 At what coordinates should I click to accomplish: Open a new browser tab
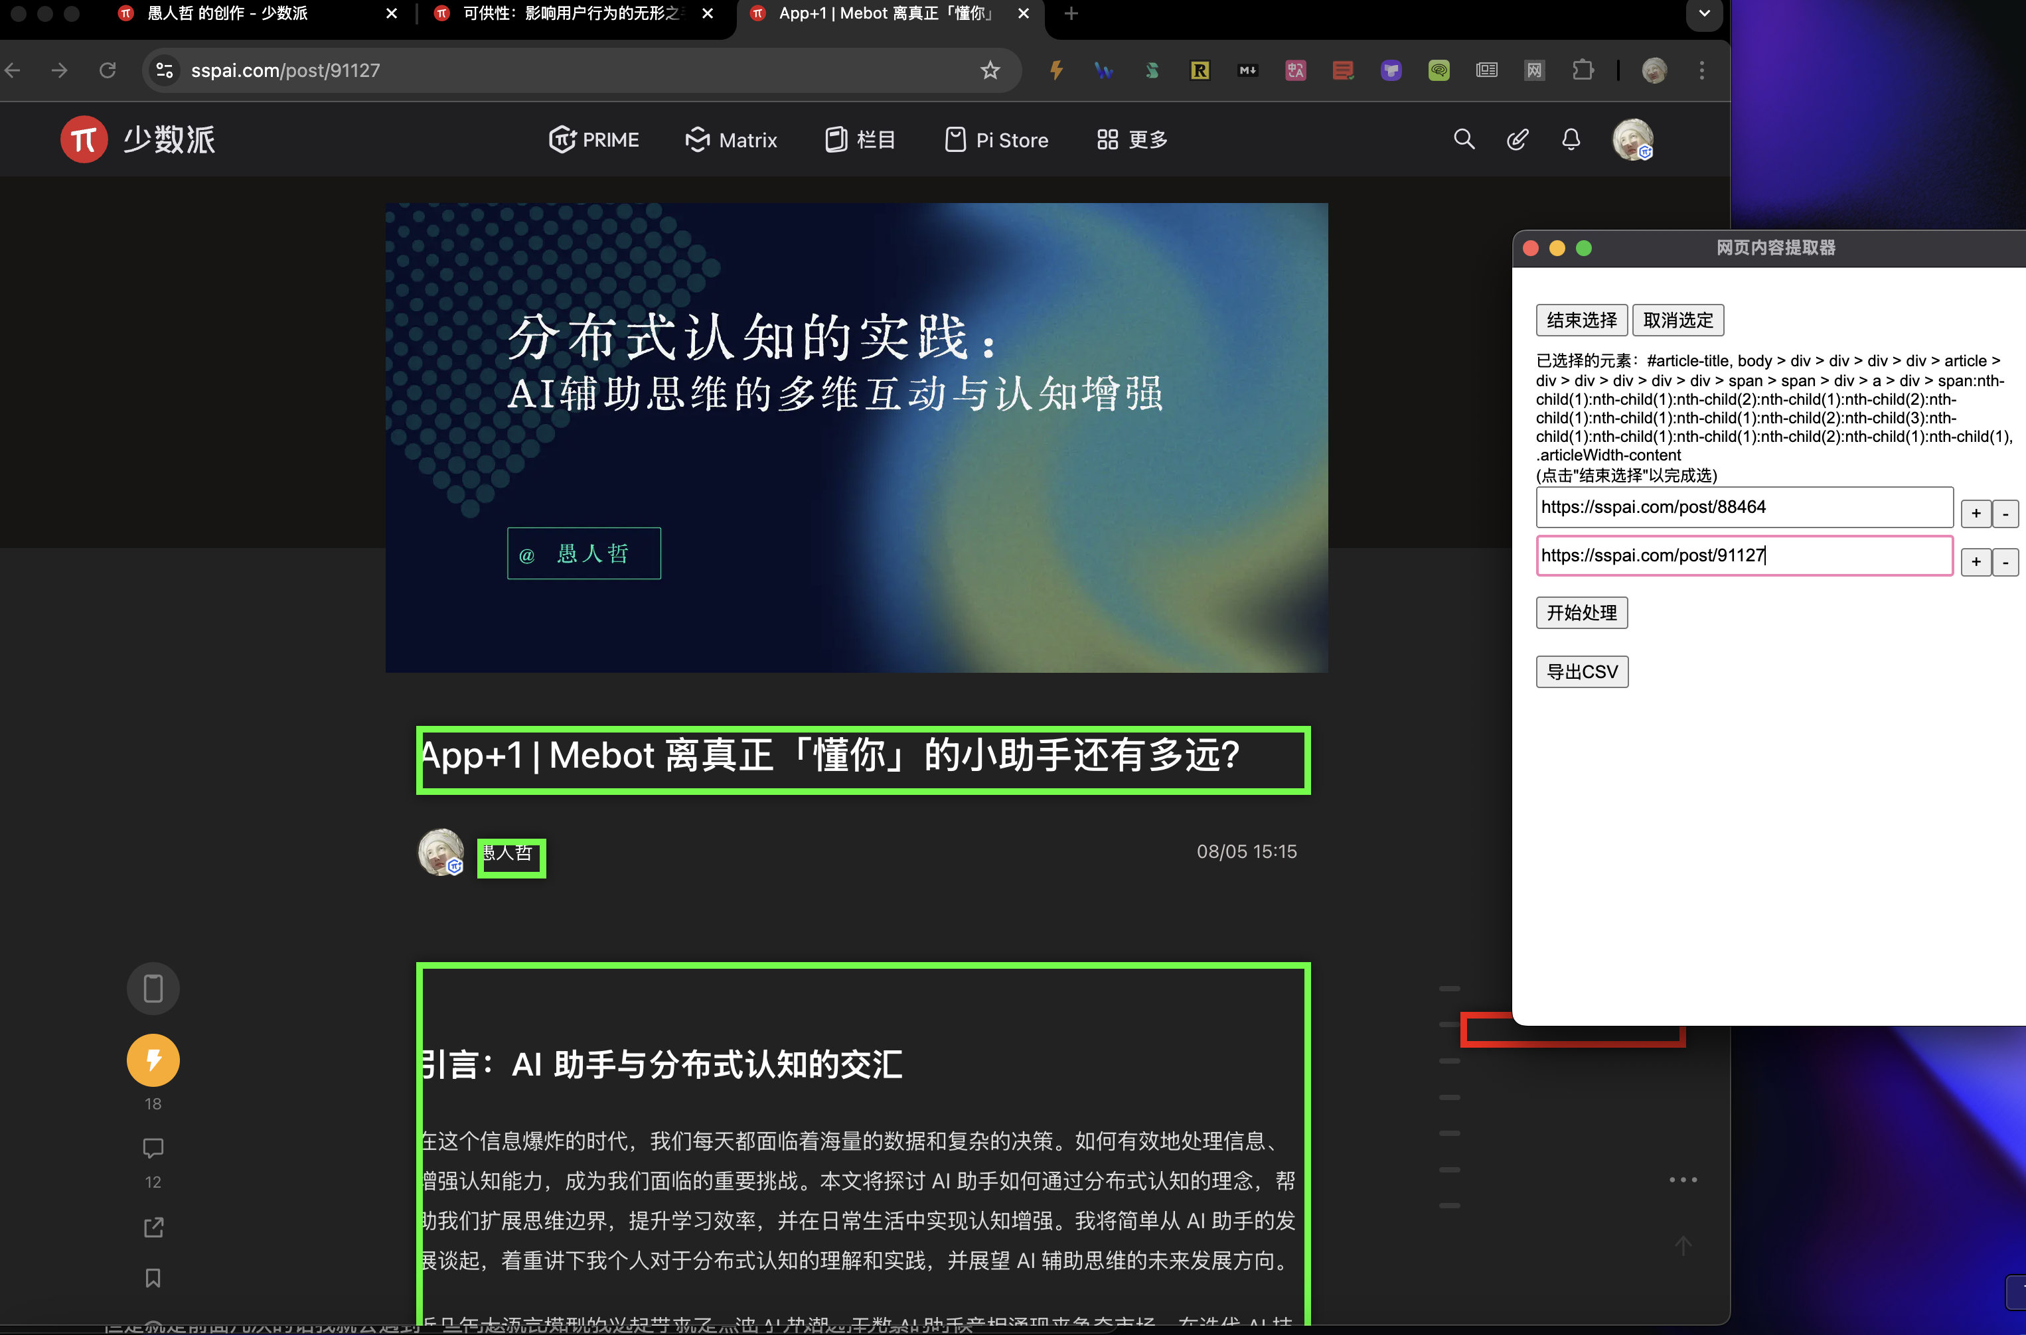pos(1071,14)
